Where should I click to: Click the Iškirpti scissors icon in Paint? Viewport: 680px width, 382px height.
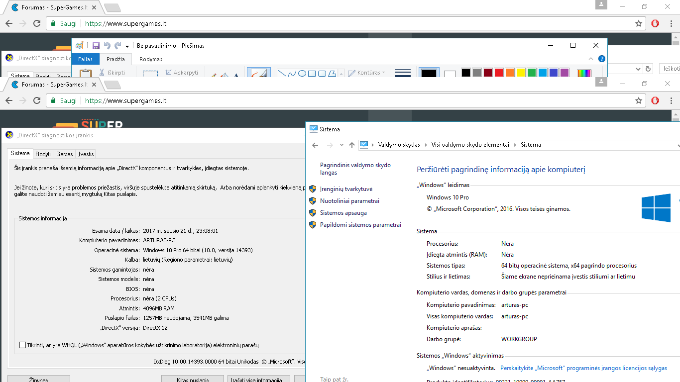pyautogui.click(x=102, y=73)
